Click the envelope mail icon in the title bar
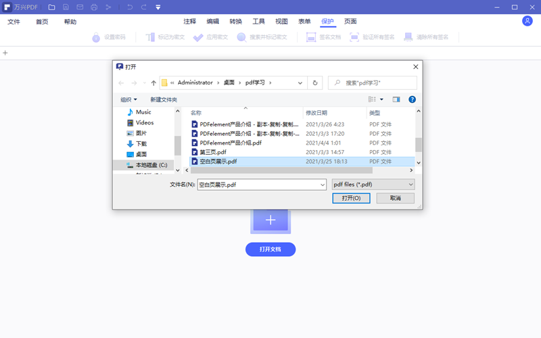 coord(80,7)
